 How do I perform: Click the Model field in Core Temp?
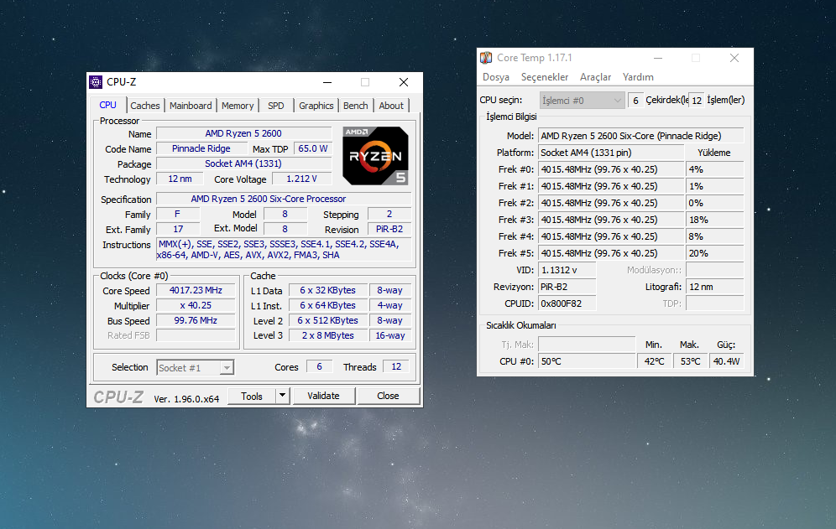[x=641, y=136]
